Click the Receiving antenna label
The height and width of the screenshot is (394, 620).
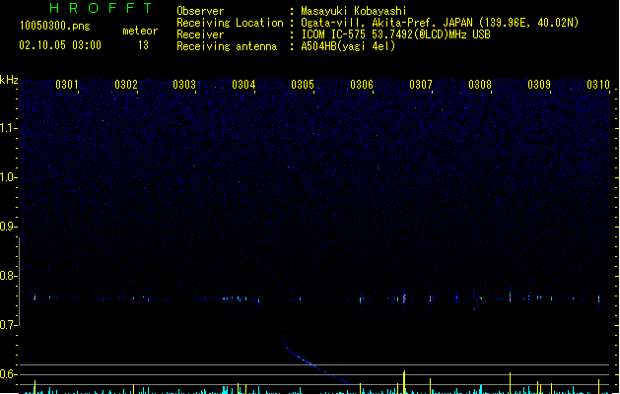[x=227, y=46]
